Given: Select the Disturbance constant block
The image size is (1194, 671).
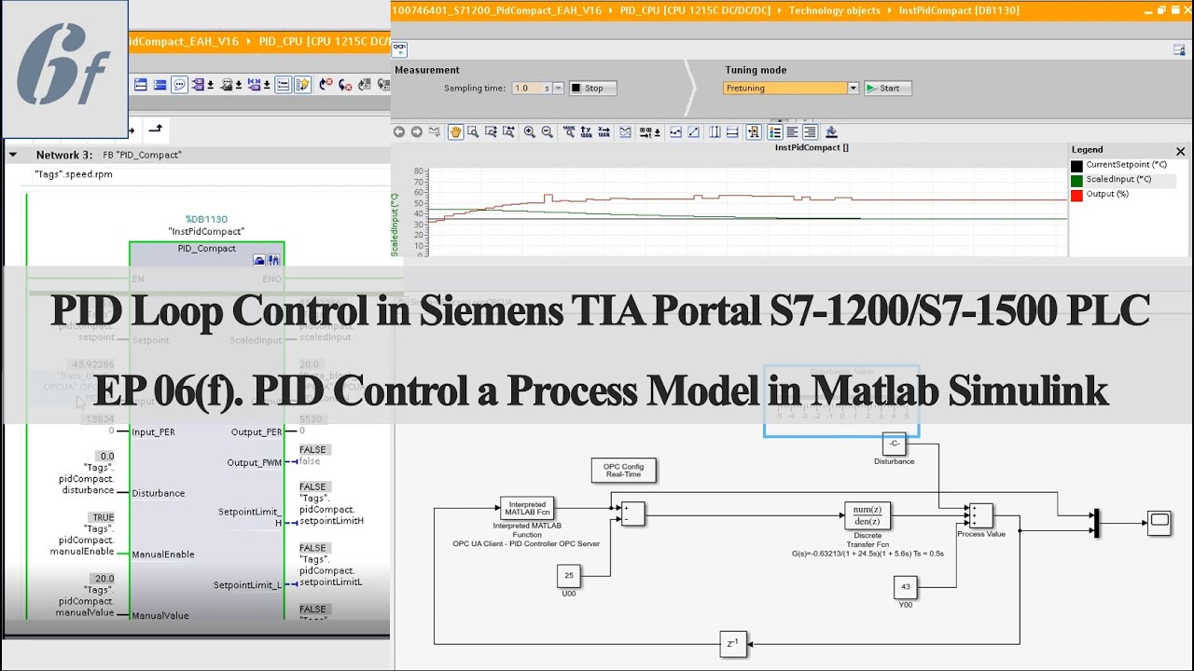Looking at the screenshot, I should pyautogui.click(x=894, y=445).
